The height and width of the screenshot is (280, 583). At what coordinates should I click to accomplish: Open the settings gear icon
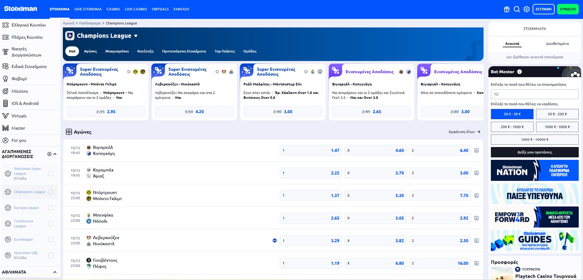coord(527,9)
